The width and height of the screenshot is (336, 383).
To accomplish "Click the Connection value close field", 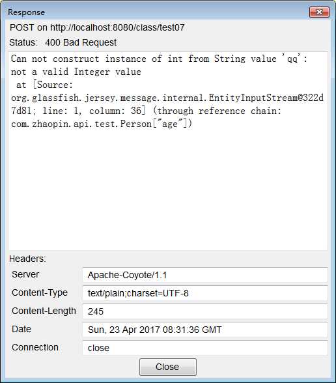I will (x=205, y=348).
